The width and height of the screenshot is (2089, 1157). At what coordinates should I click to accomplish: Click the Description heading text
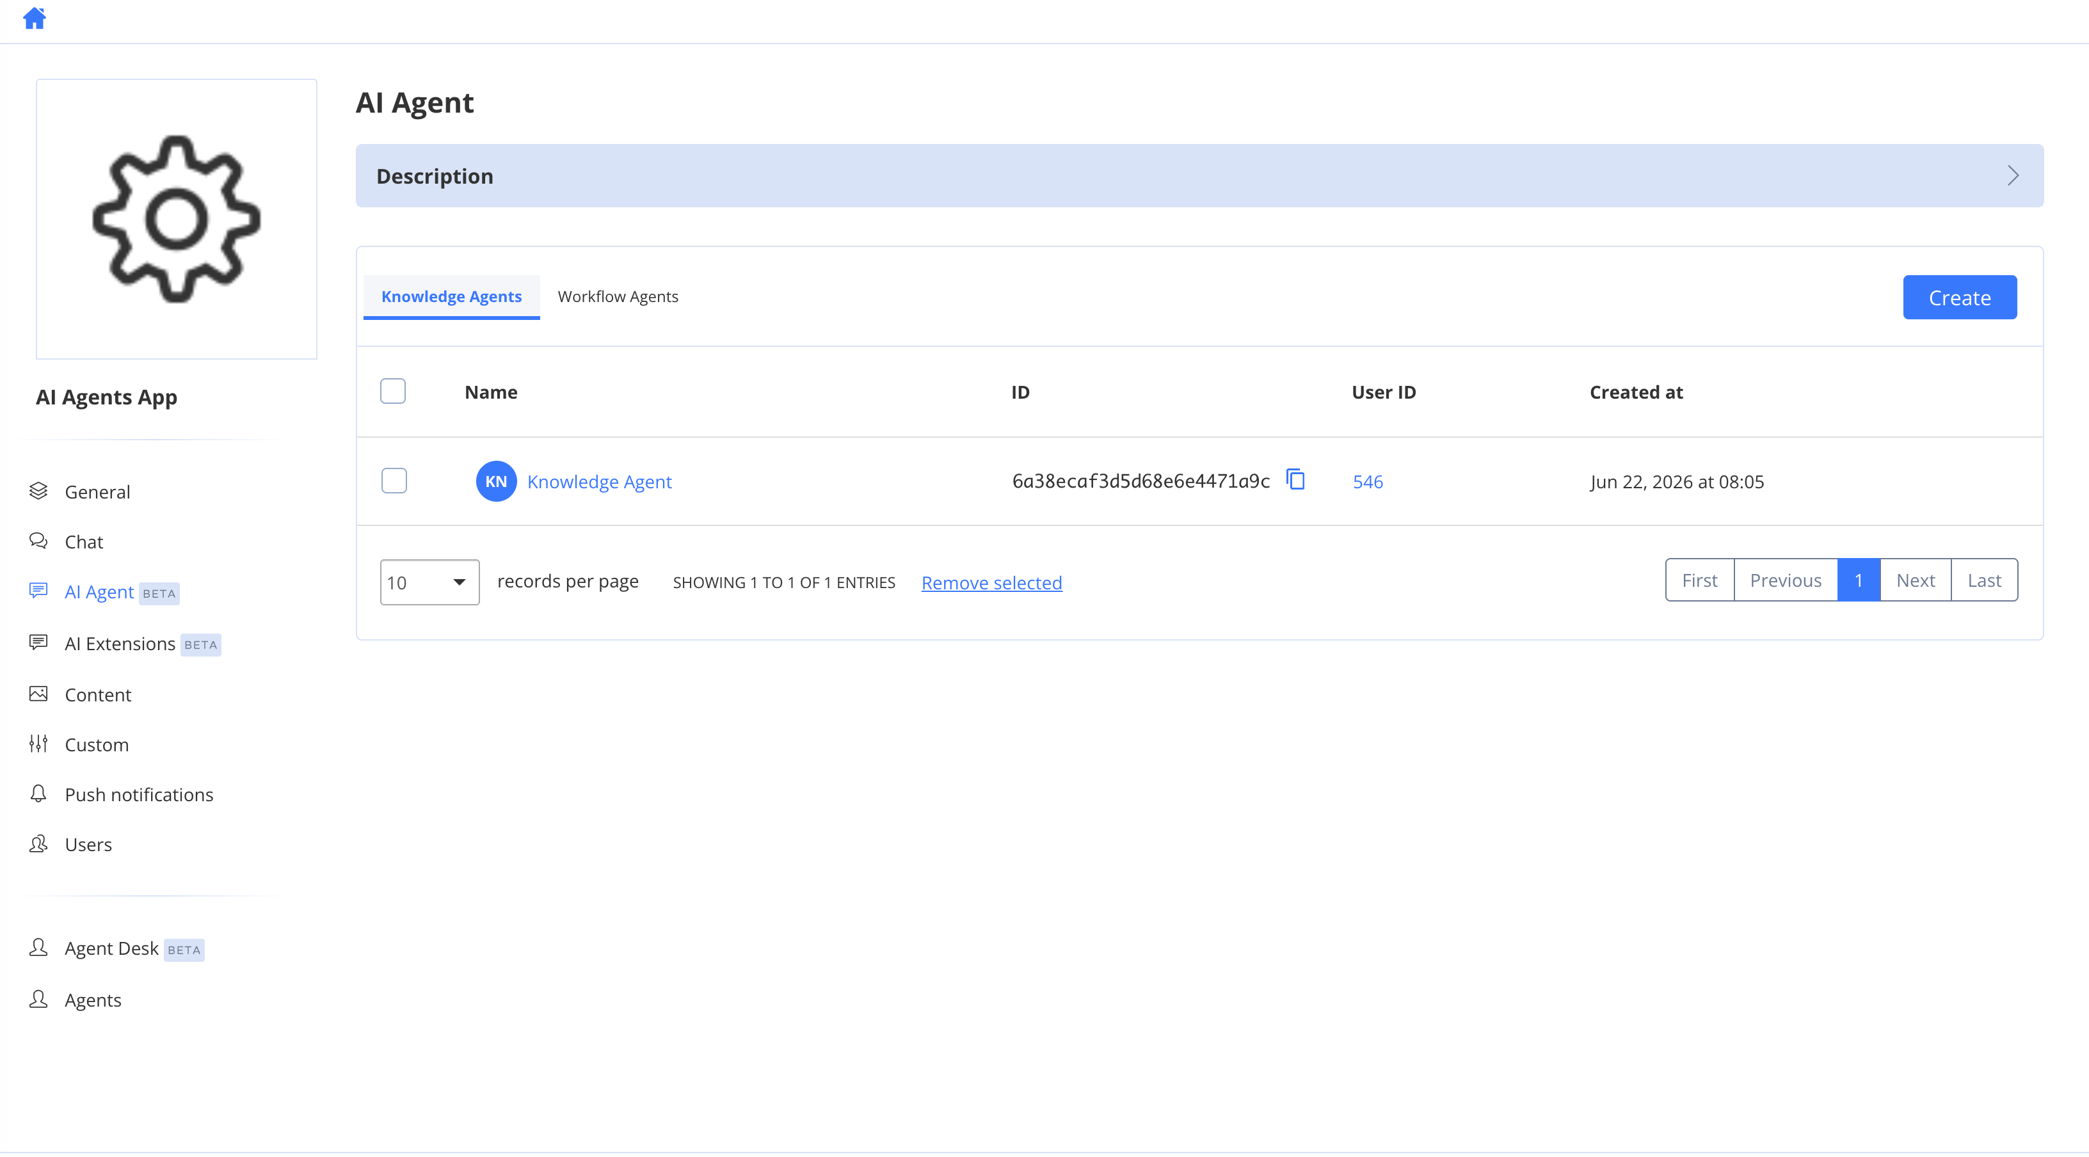click(435, 176)
